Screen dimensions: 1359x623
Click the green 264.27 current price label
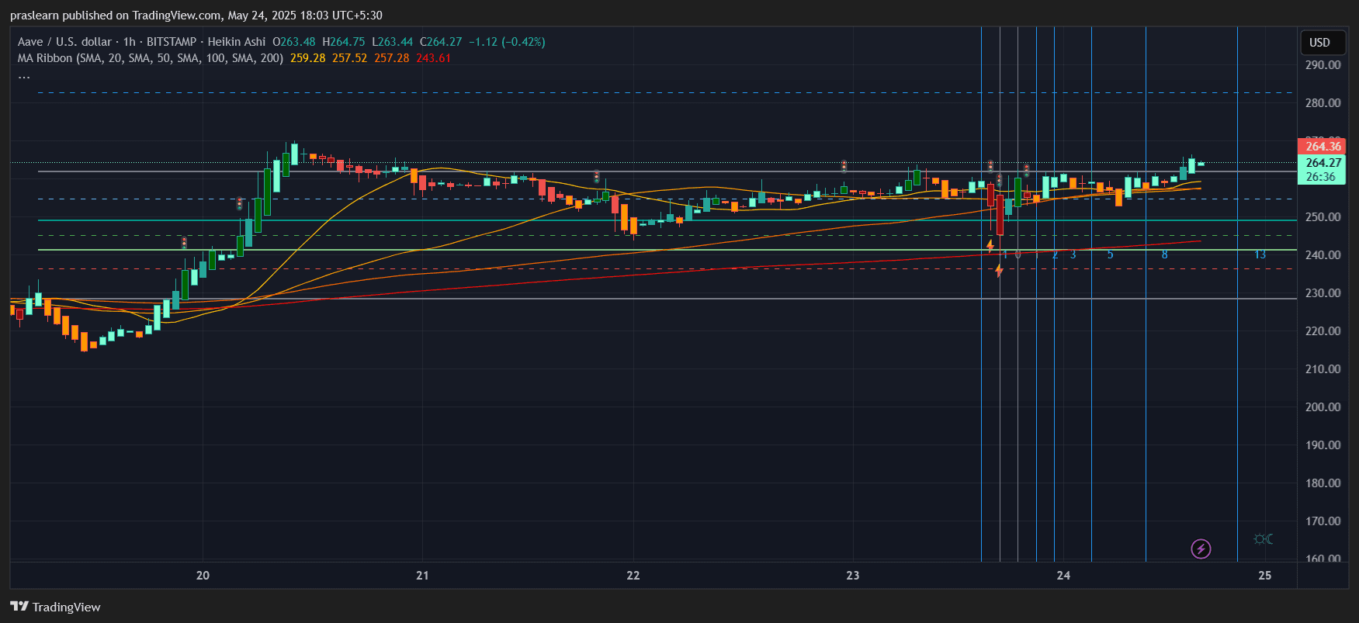tap(1322, 163)
